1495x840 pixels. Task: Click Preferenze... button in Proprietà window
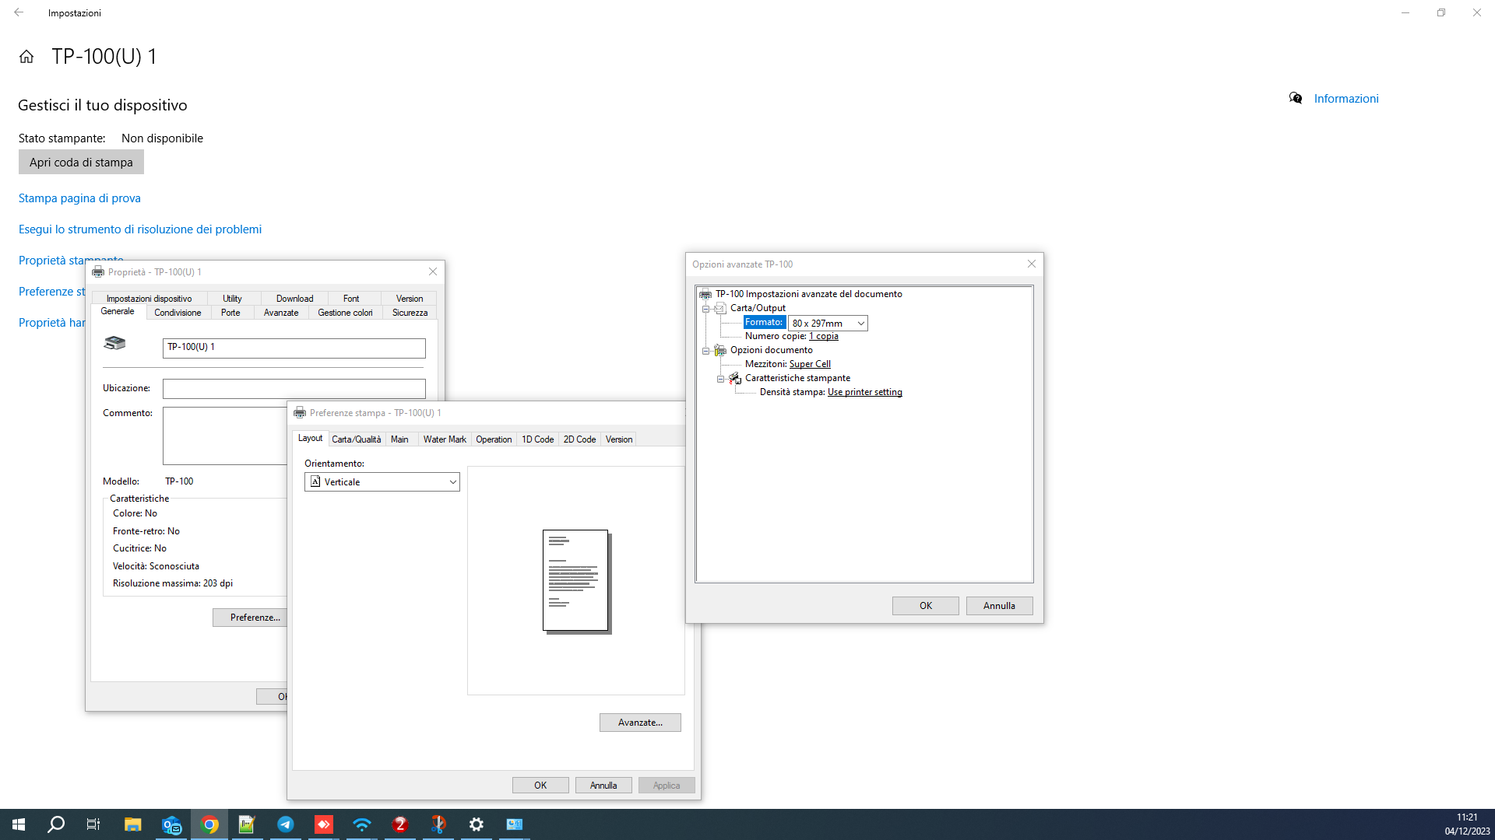point(250,618)
